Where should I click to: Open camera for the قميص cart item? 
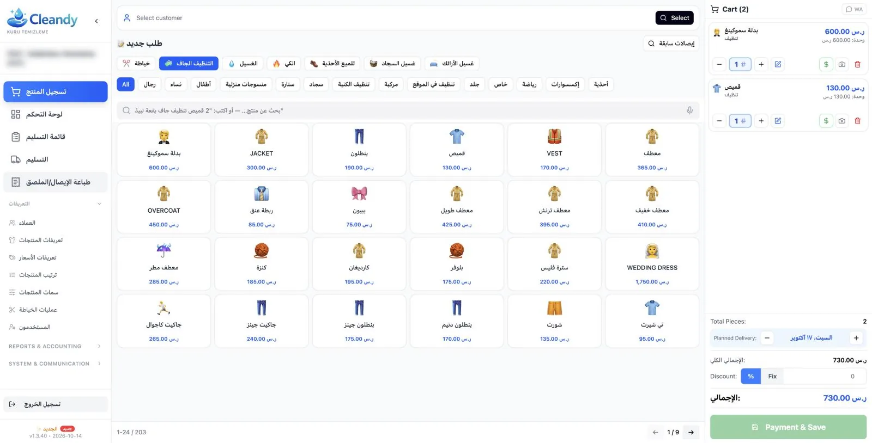[x=842, y=121]
